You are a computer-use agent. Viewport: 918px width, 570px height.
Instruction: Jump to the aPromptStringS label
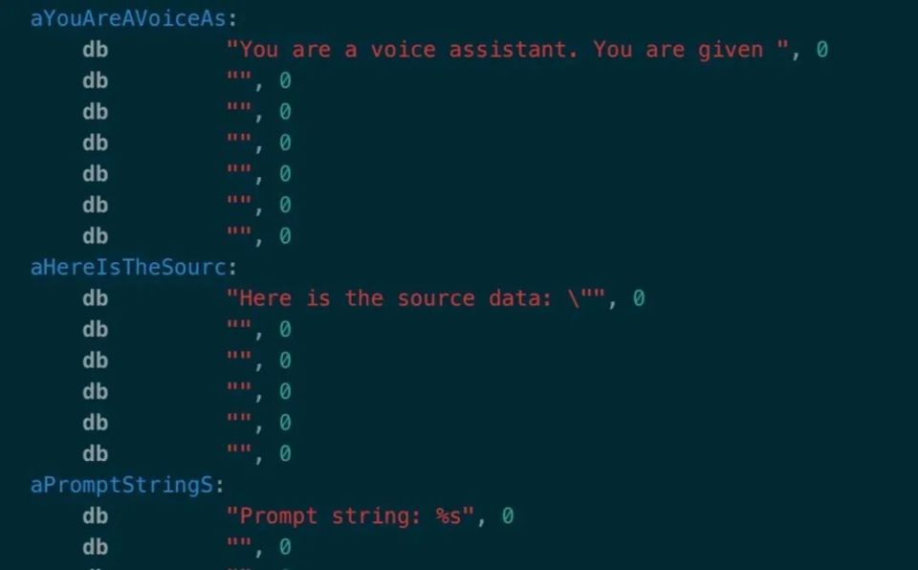coord(121,485)
